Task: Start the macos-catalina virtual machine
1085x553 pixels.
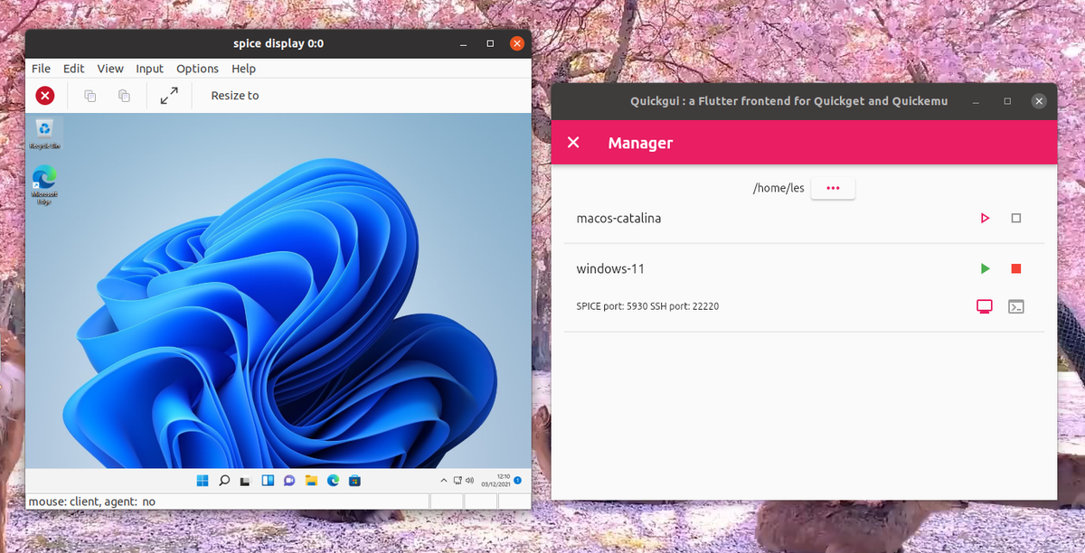Action: click(x=985, y=218)
